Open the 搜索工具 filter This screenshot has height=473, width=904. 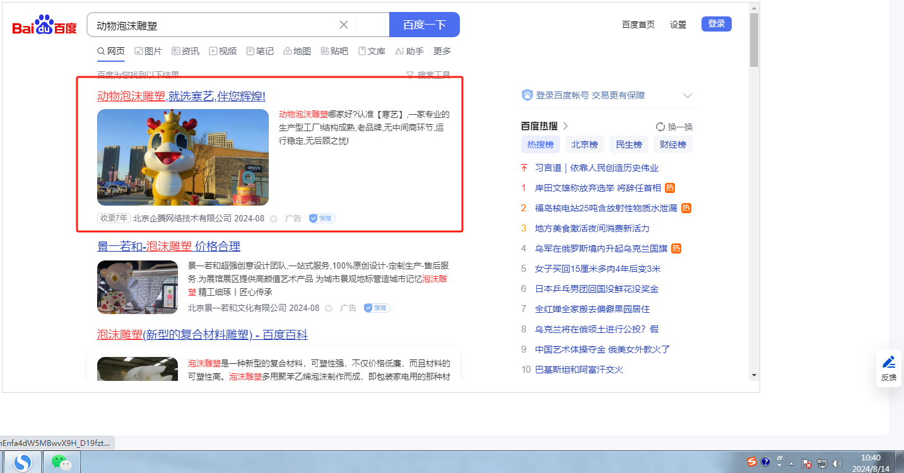pyautogui.click(x=428, y=75)
